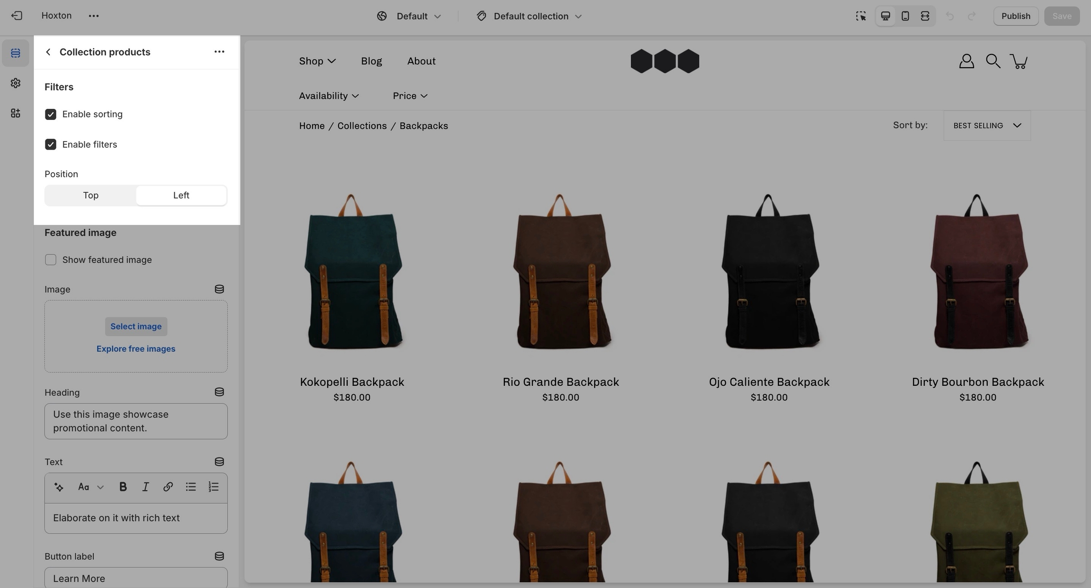Screen dimensions: 1091x588
Task: Click the Hoxton theme name
Action: (56, 16)
